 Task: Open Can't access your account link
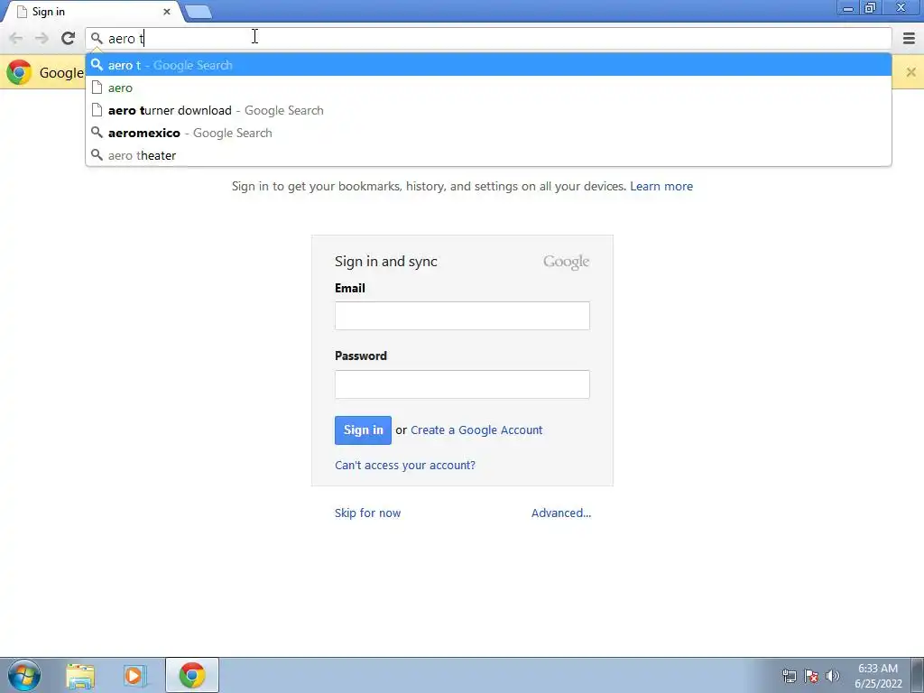405,465
